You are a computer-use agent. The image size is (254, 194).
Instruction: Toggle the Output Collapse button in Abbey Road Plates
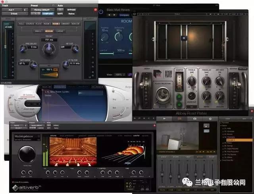pyautogui.click(x=242, y=69)
